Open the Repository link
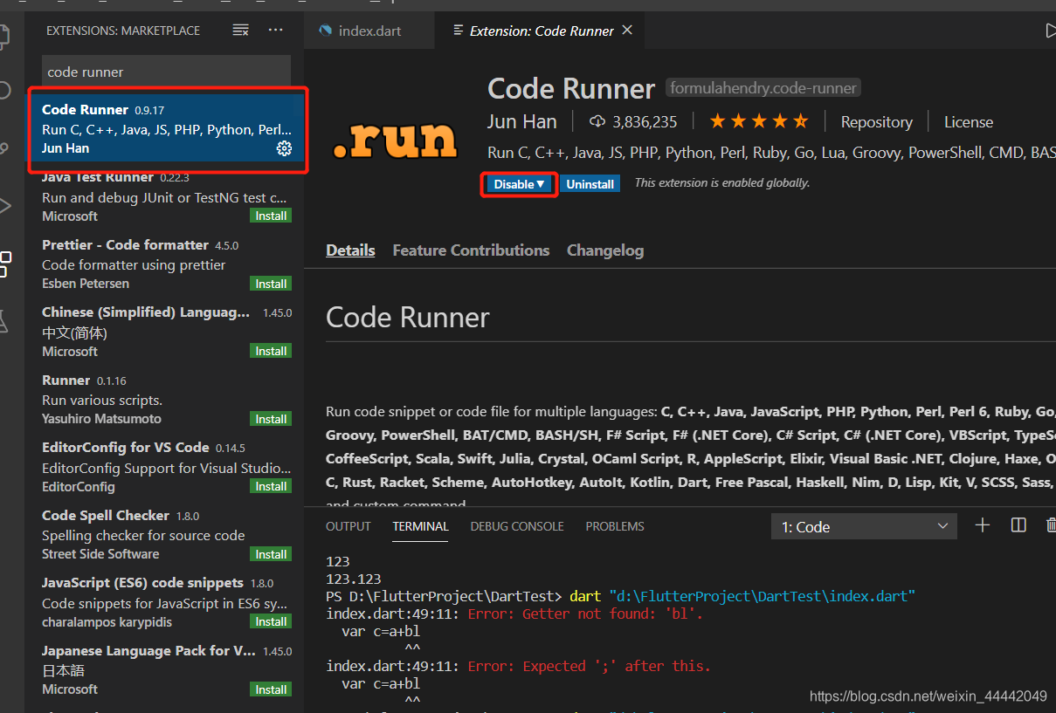 pos(876,122)
